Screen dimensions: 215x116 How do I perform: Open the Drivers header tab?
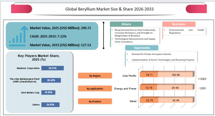pyautogui.click(x=126, y=24)
